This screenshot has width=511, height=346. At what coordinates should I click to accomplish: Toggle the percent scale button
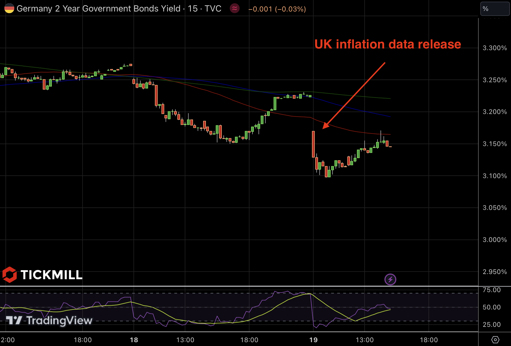[x=495, y=9]
